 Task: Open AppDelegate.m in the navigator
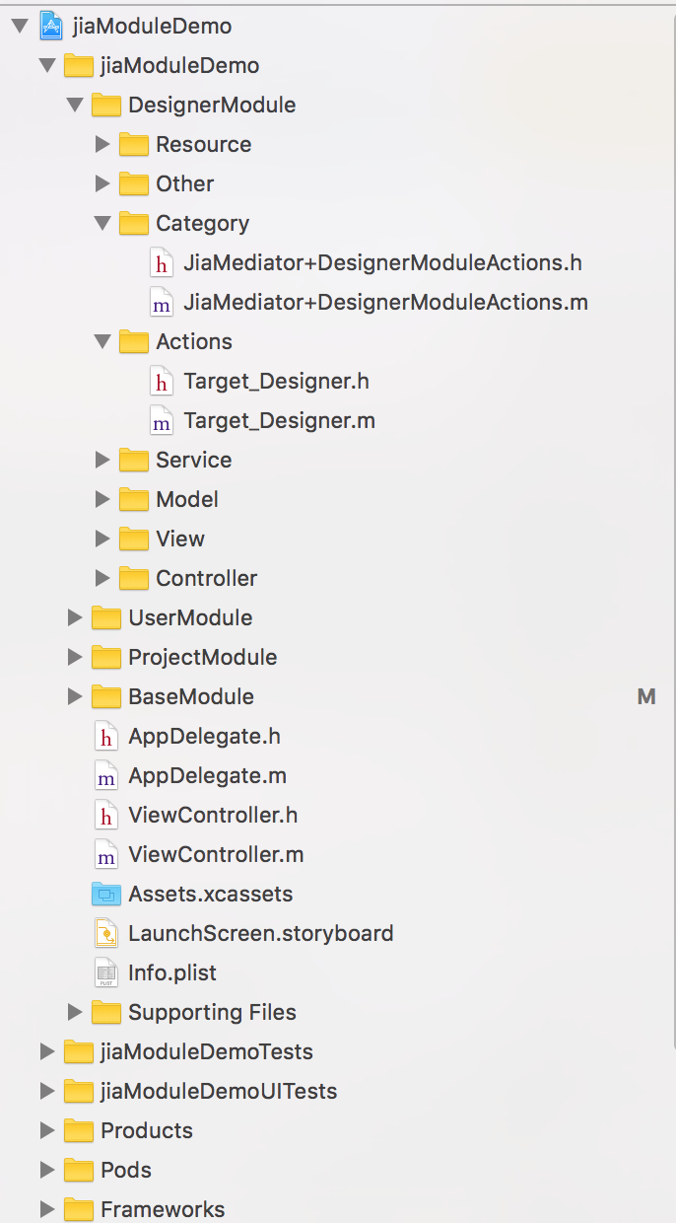[207, 775]
